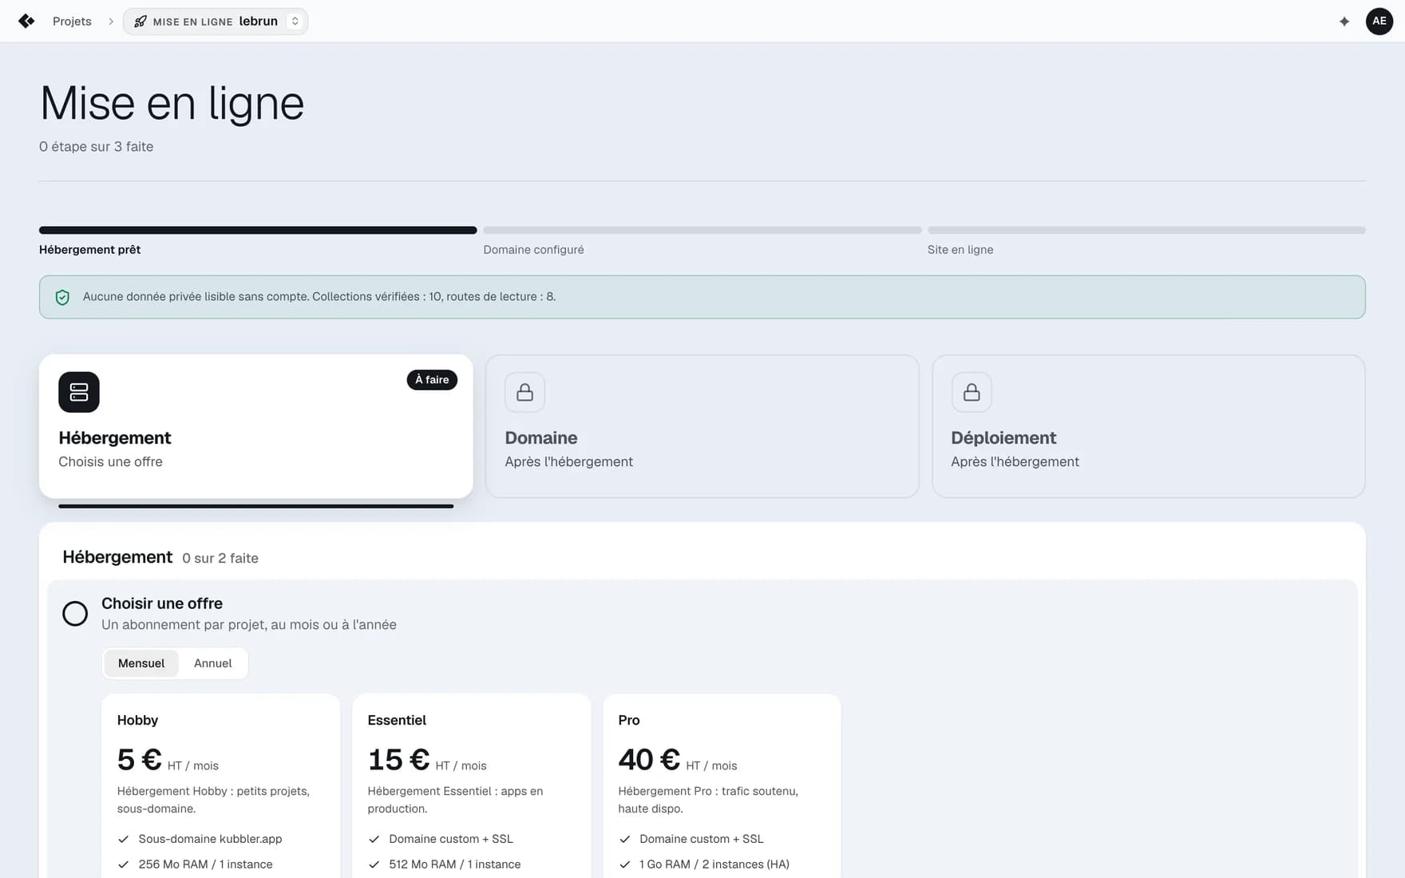Click checkmark next to 256 Mo RAM

click(x=124, y=864)
